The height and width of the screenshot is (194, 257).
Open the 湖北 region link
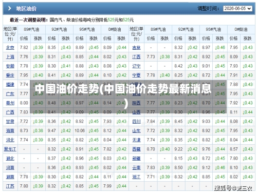(10, 159)
